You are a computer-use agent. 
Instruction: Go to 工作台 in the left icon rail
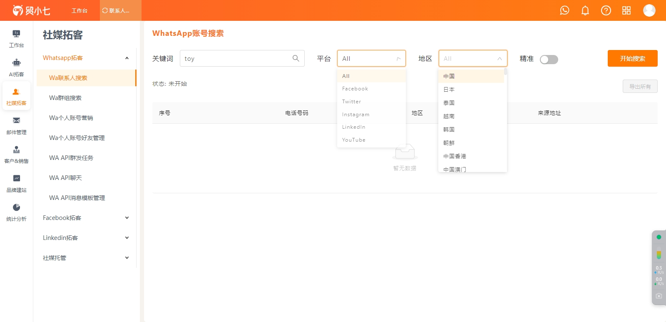16,39
